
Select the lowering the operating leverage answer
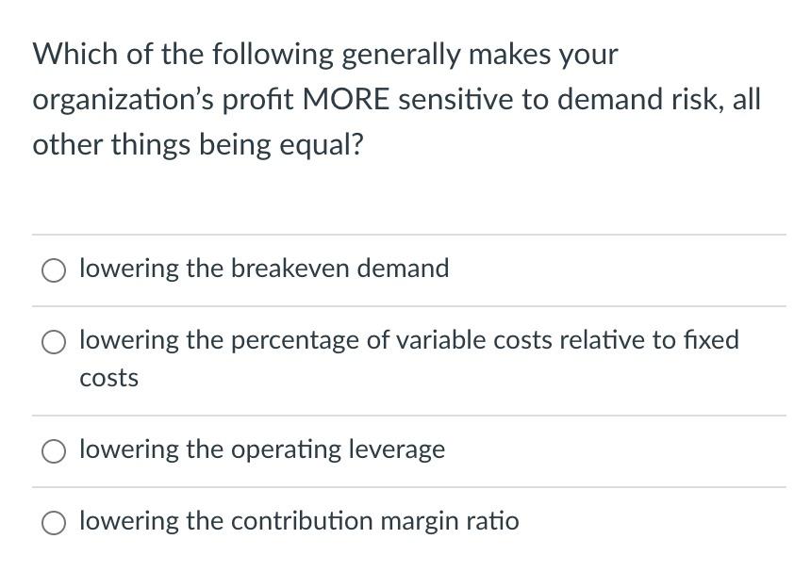pos(54,450)
